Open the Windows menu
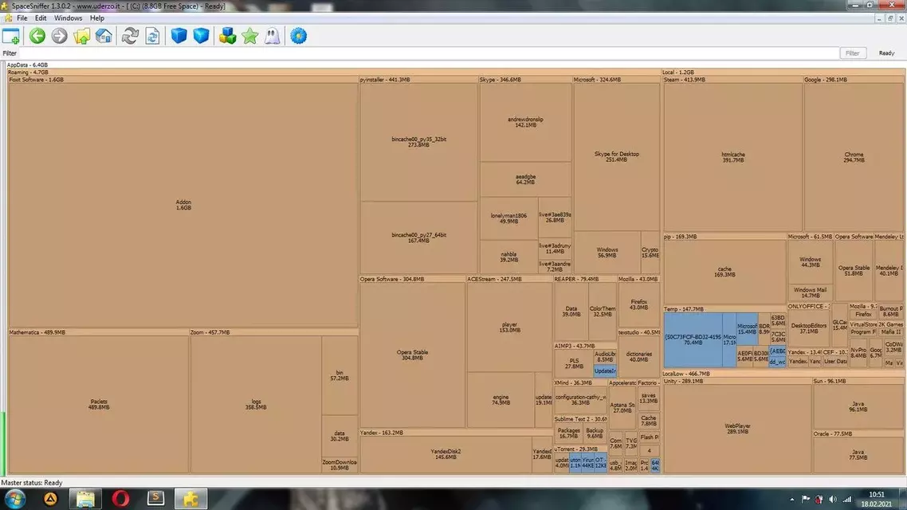The height and width of the screenshot is (510, 907). (69, 18)
